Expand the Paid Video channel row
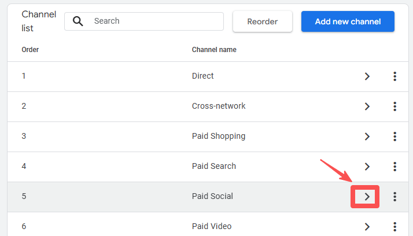The image size is (413, 236). (367, 226)
